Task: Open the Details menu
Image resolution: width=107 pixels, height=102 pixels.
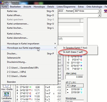Action: click(x=51, y=7)
